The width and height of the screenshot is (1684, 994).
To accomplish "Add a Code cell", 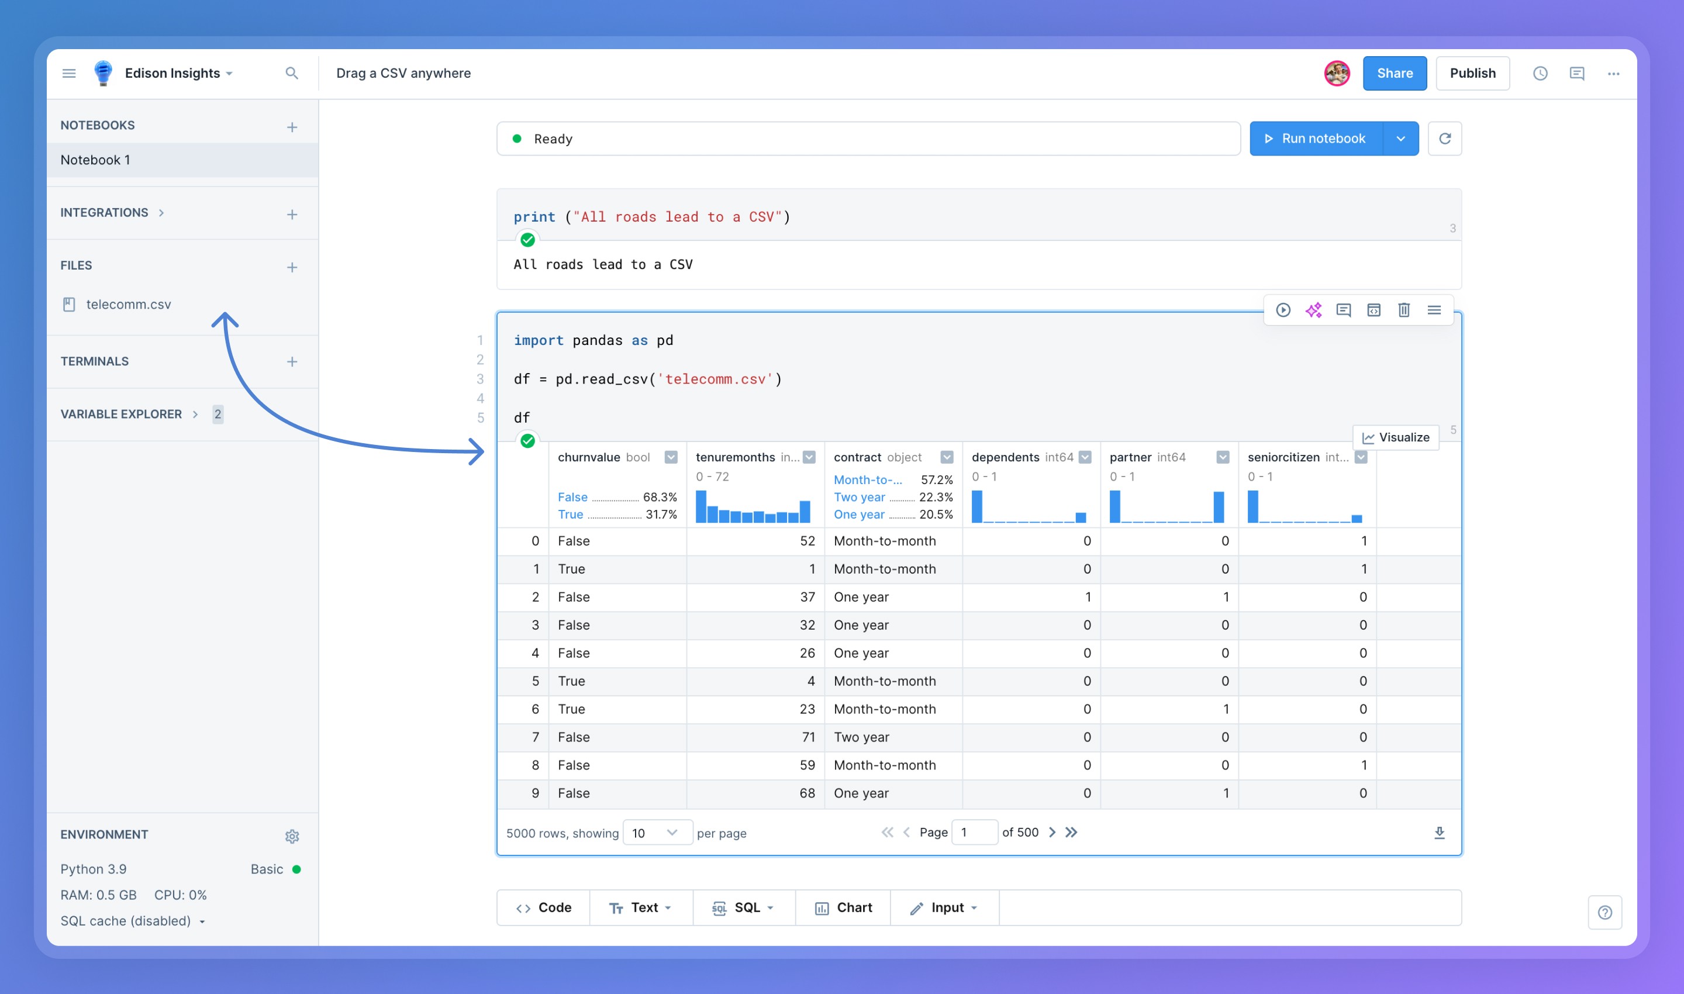I will click(543, 907).
